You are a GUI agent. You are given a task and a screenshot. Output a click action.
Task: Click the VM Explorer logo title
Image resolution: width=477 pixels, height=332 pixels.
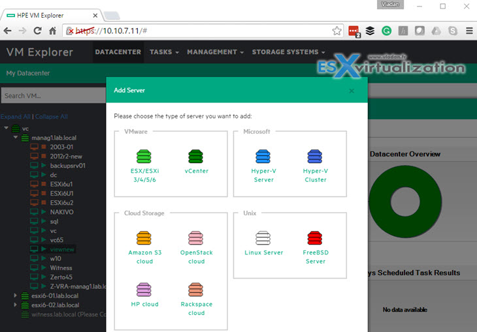(40, 52)
